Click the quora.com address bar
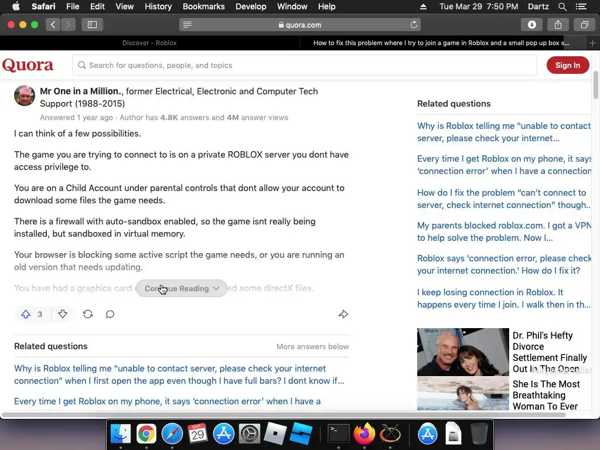The image size is (600, 450). 300,25
